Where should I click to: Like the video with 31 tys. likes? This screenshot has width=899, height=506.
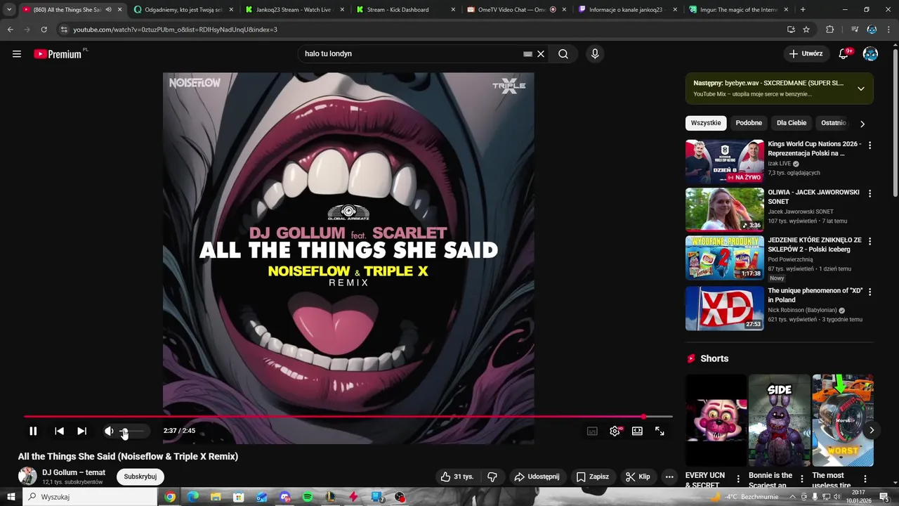pyautogui.click(x=457, y=476)
